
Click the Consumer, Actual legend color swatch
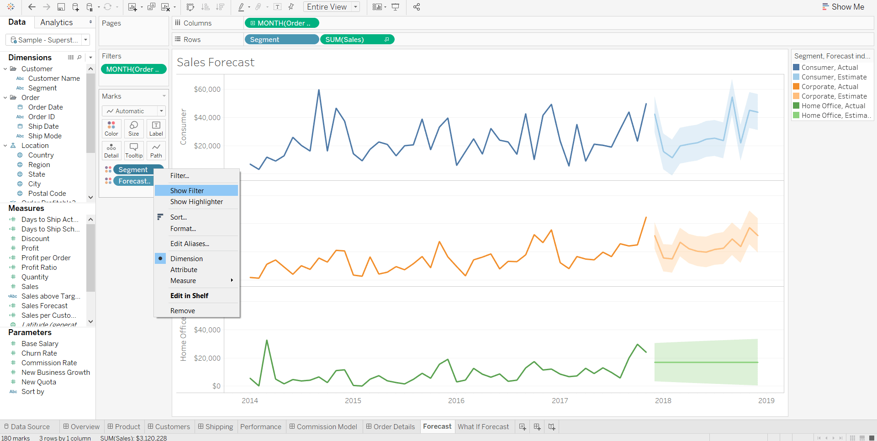(x=796, y=68)
